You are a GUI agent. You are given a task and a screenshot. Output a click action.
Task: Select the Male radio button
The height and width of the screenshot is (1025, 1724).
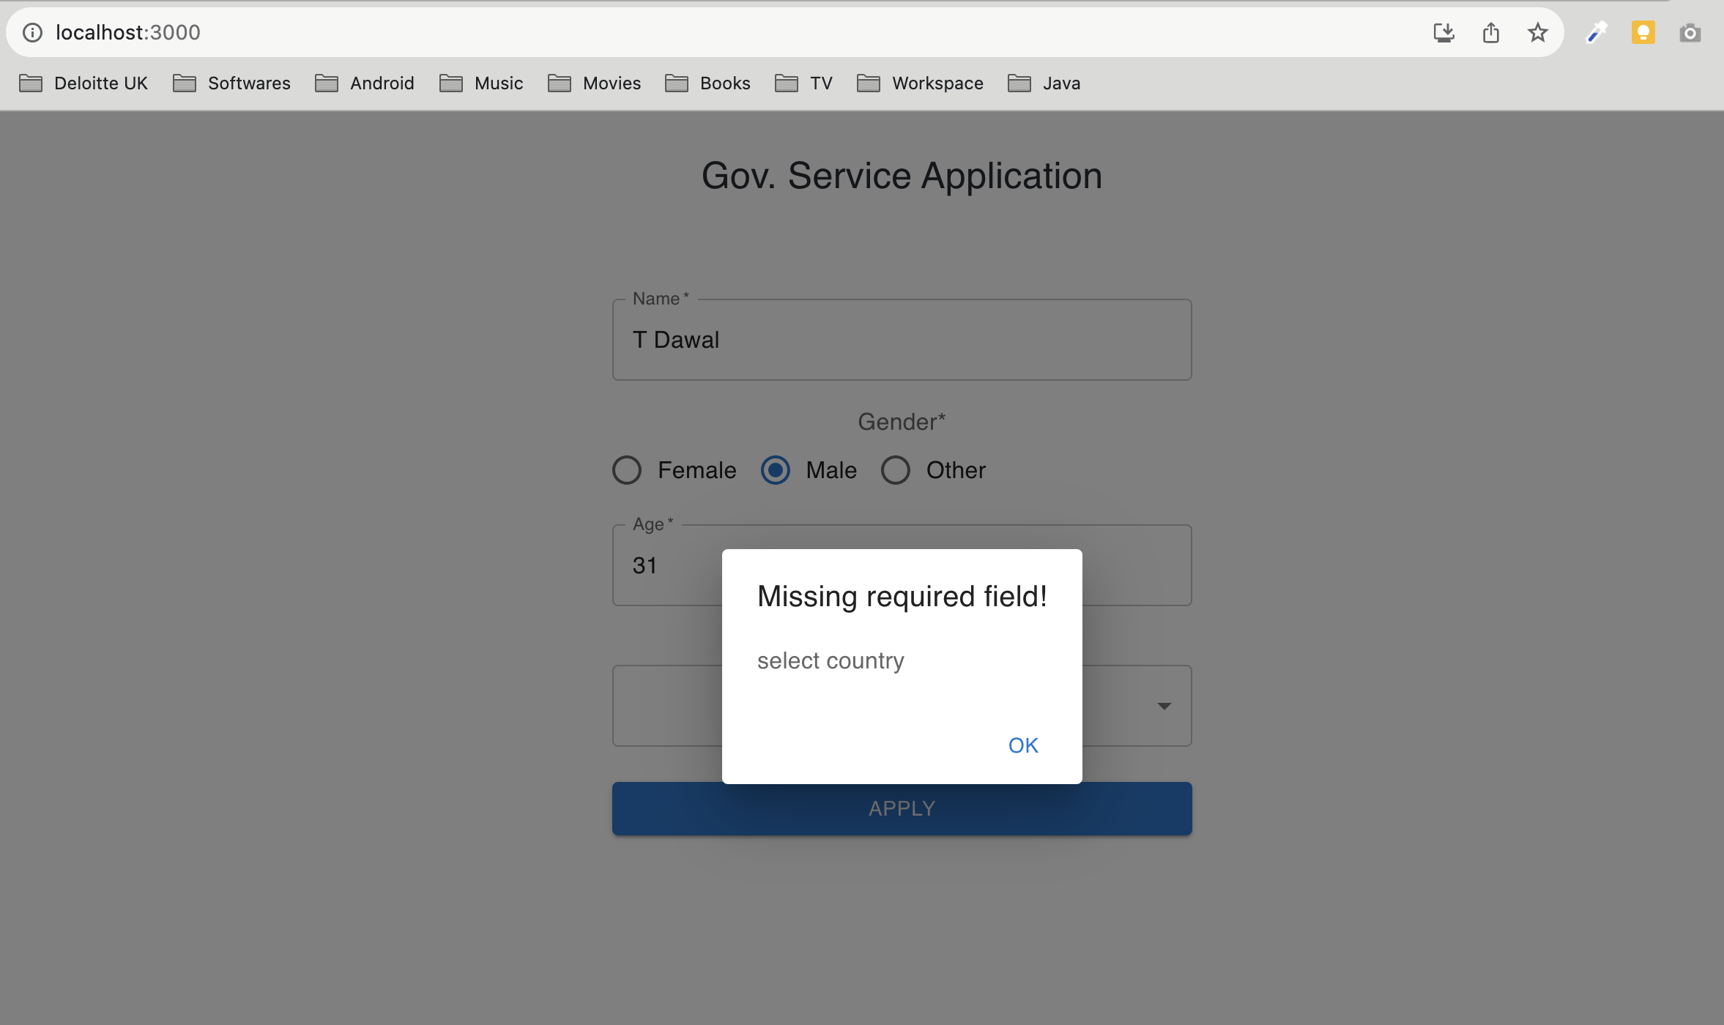click(776, 470)
